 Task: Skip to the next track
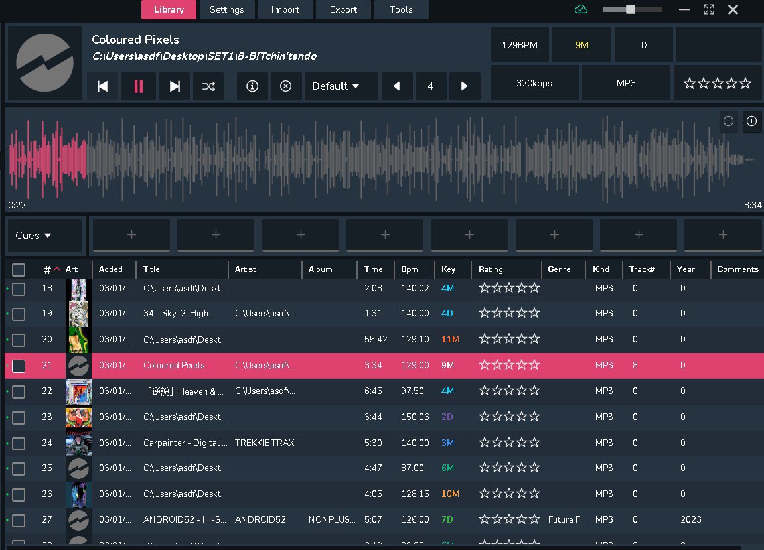pyautogui.click(x=175, y=86)
